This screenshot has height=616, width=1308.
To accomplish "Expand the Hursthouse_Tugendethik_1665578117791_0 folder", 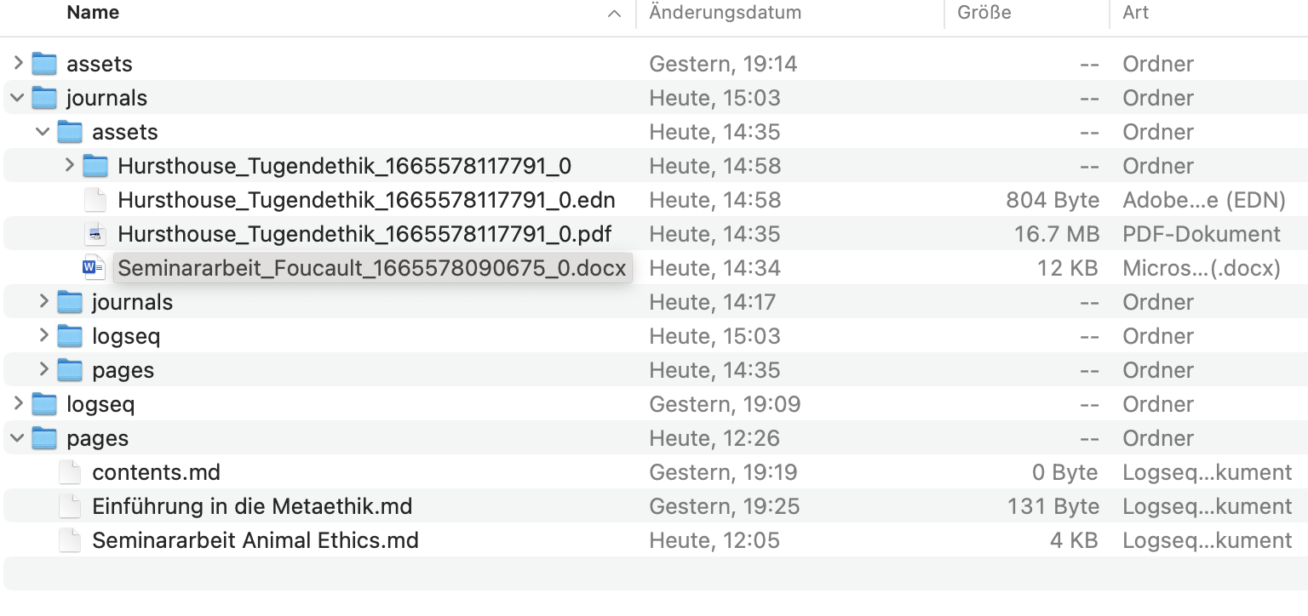I will (x=68, y=165).
